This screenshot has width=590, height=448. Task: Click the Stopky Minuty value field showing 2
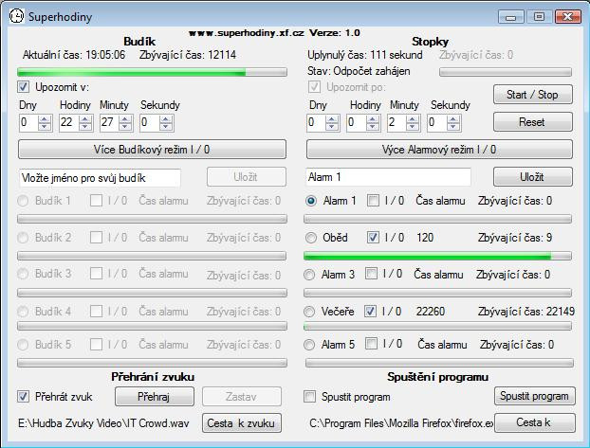click(x=396, y=122)
